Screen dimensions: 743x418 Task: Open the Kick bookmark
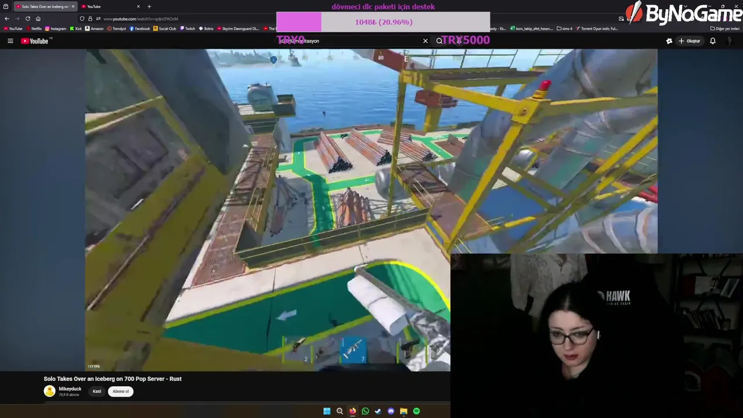point(76,28)
